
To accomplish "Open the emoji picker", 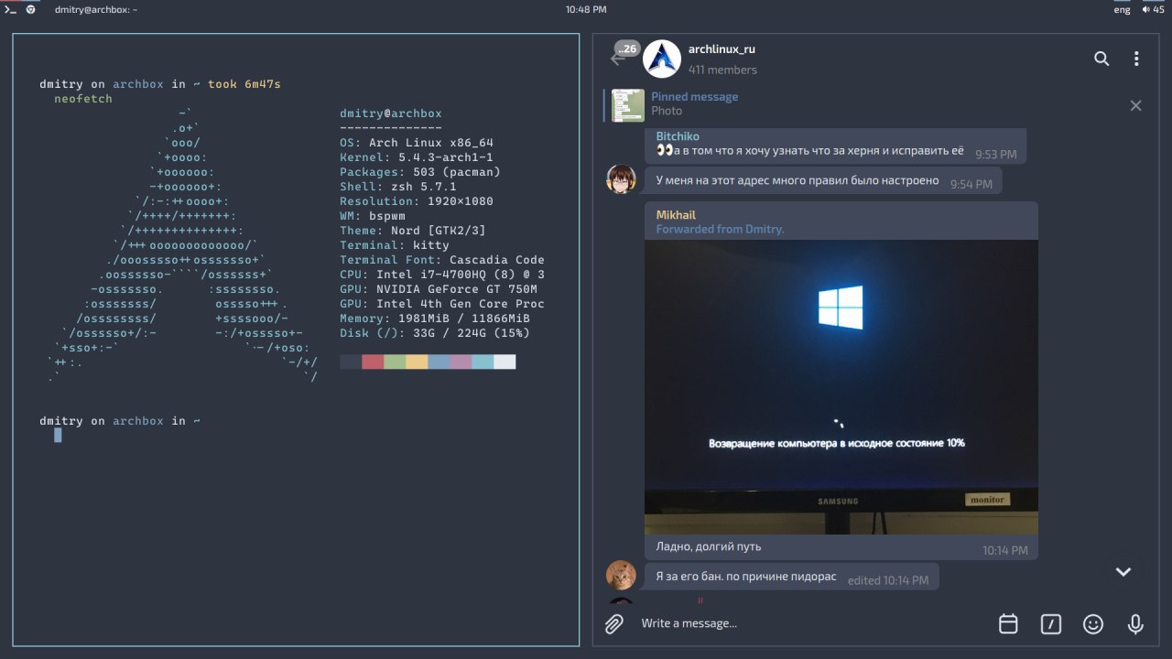I will point(1093,623).
